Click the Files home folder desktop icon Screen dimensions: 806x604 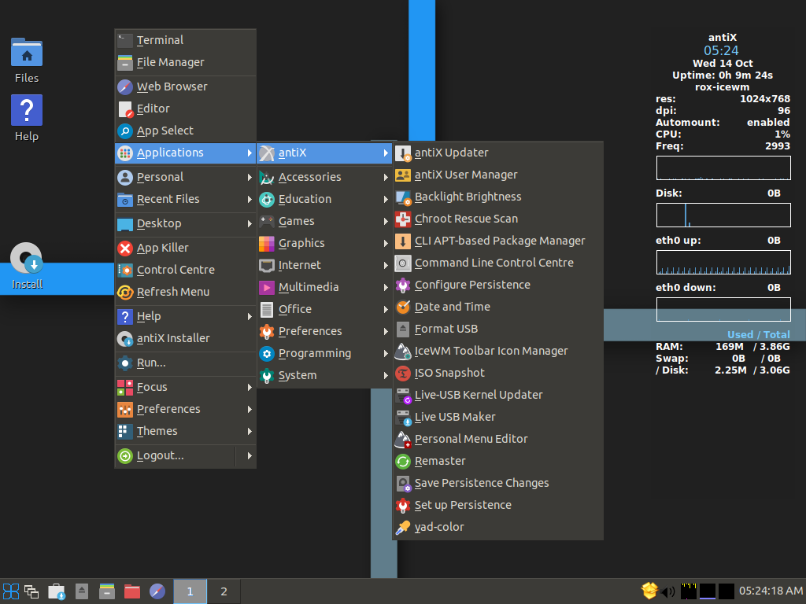[27, 53]
